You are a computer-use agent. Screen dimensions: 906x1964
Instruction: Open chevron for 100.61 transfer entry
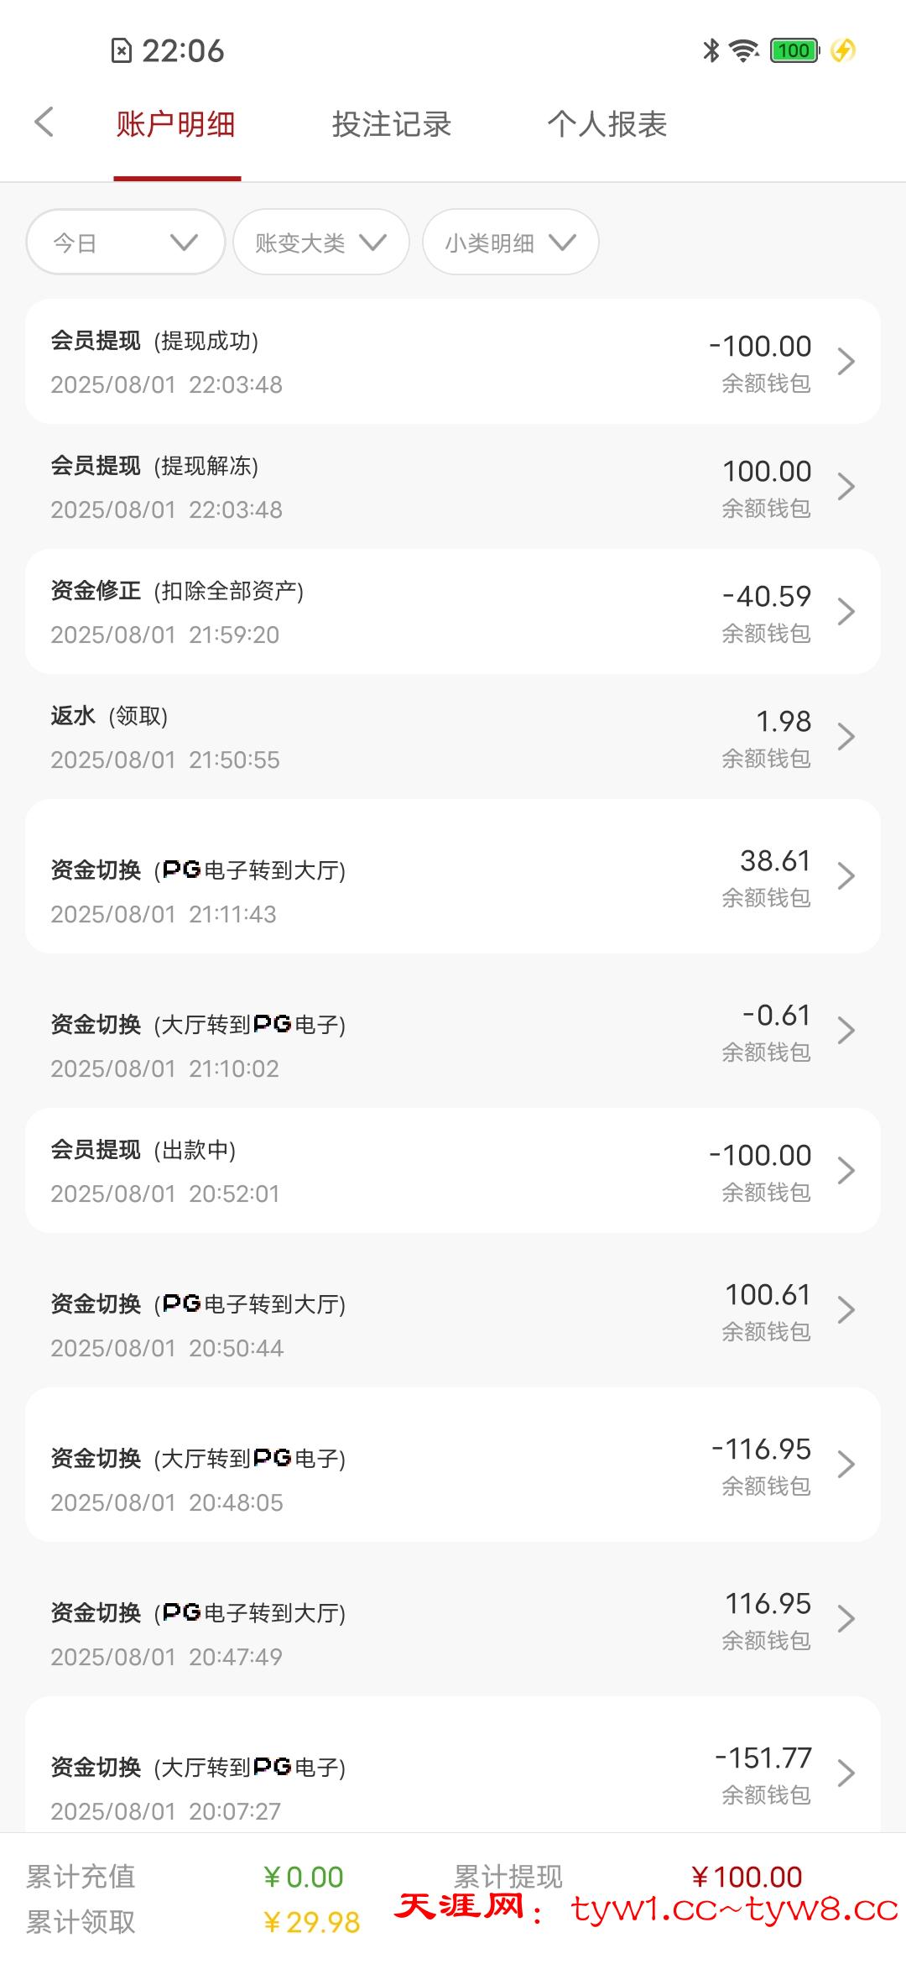(846, 1310)
